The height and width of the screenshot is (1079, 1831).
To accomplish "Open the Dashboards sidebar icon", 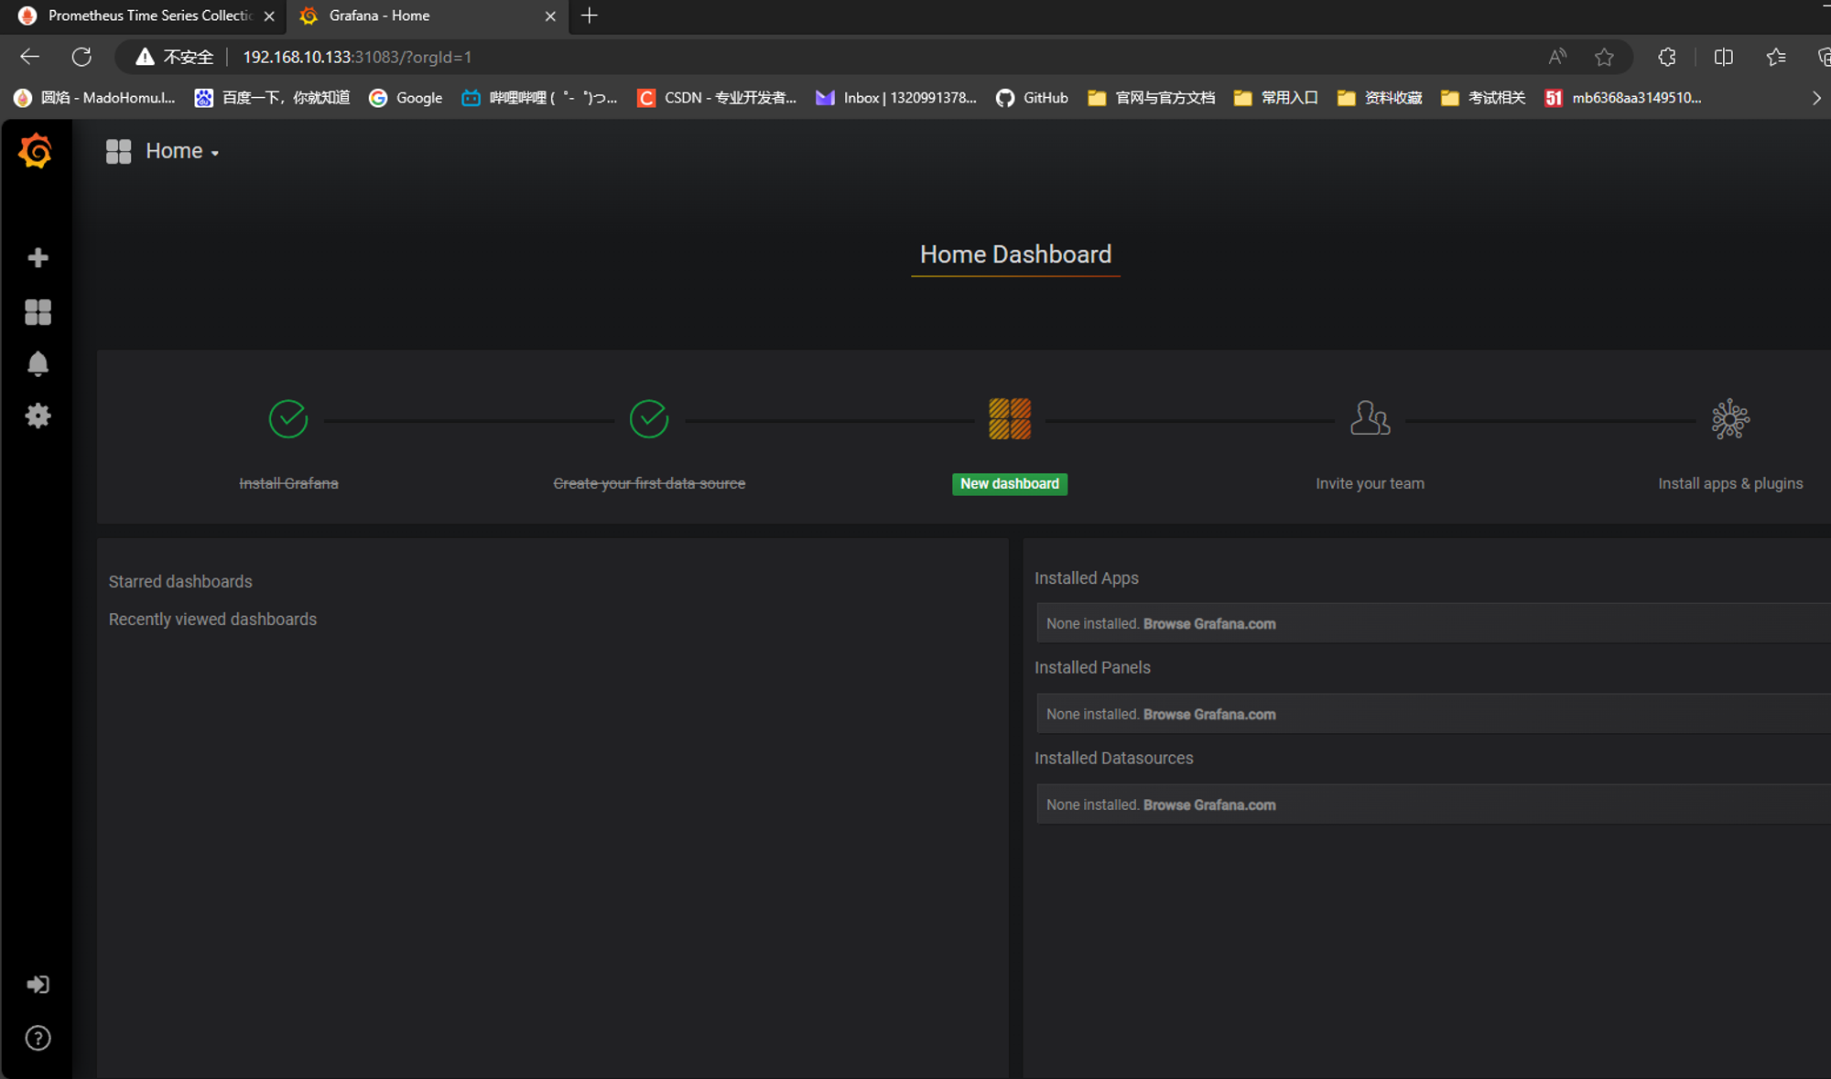I will click(38, 312).
